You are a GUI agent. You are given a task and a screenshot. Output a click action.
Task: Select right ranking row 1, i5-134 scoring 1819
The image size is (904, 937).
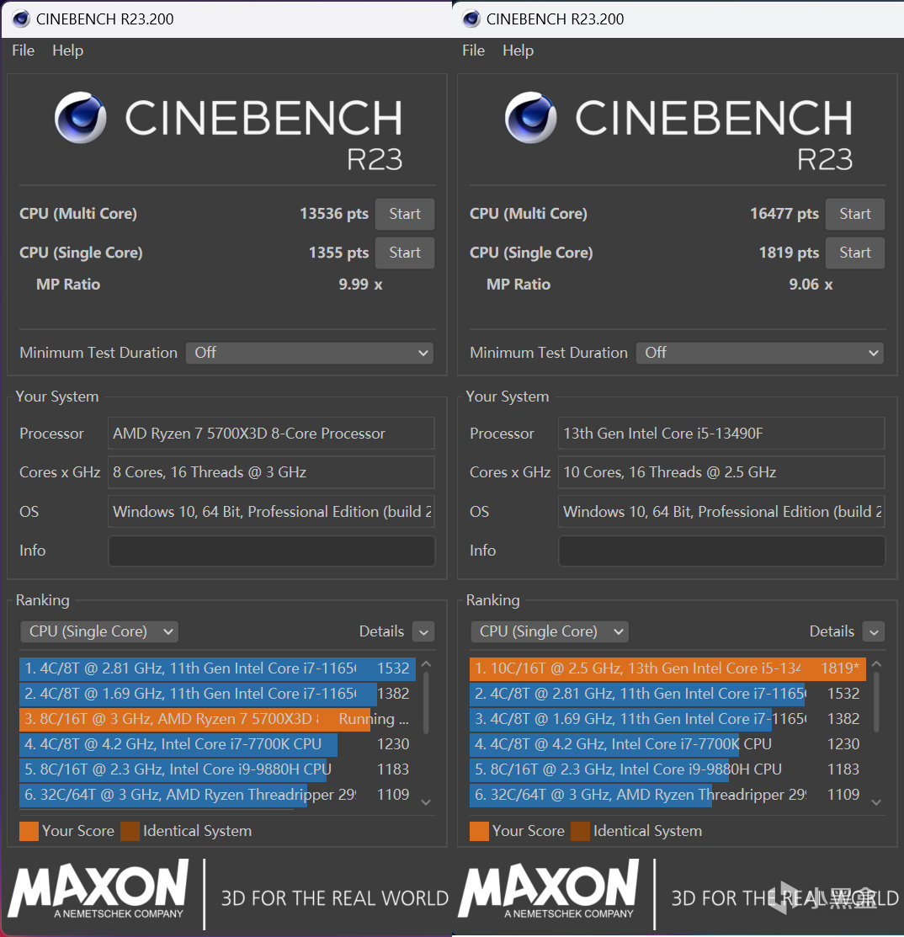coord(668,668)
